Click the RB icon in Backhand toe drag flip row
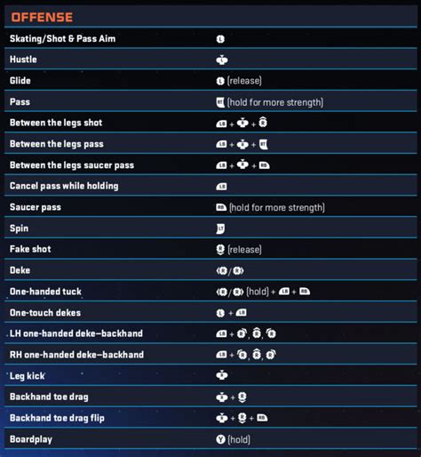 (262, 418)
